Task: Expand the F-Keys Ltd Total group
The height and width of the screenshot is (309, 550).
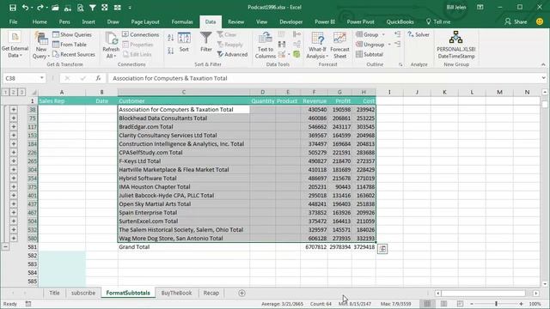Action: coord(14,161)
